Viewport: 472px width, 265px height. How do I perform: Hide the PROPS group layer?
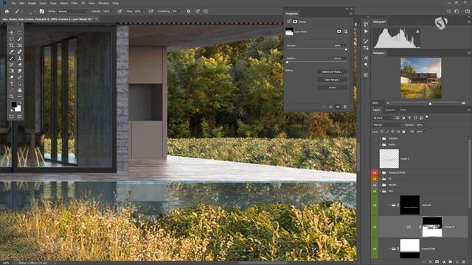(375, 185)
